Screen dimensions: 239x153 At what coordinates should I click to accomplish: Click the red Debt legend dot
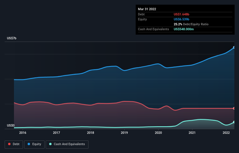point(9,144)
